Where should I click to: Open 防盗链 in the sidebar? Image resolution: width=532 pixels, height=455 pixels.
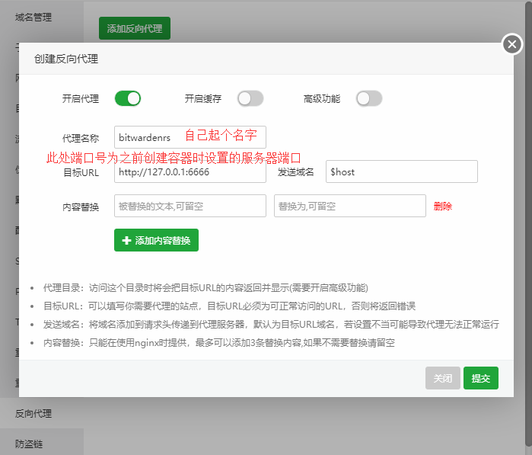click(30, 443)
